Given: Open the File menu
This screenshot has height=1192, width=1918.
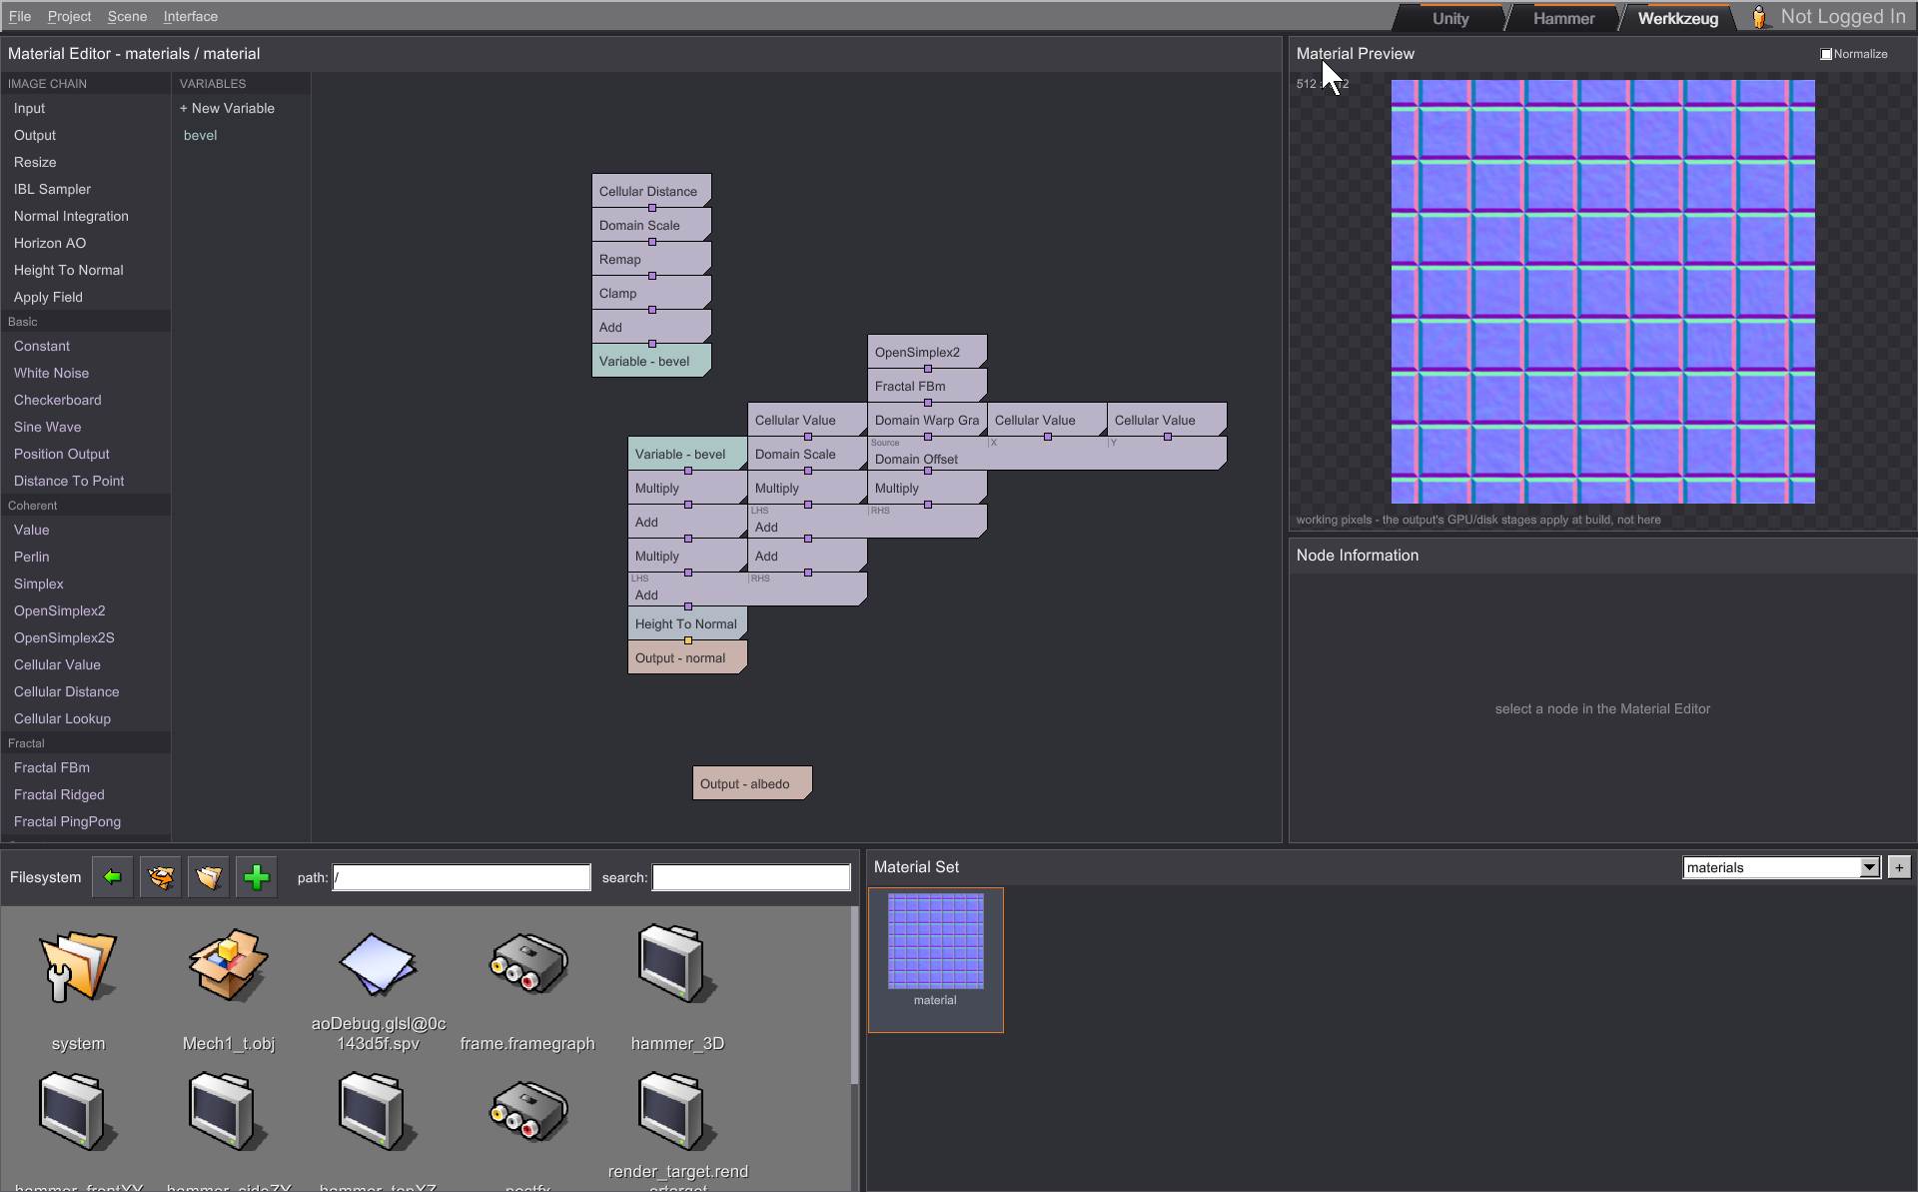Looking at the screenshot, I should pyautogui.click(x=20, y=16).
